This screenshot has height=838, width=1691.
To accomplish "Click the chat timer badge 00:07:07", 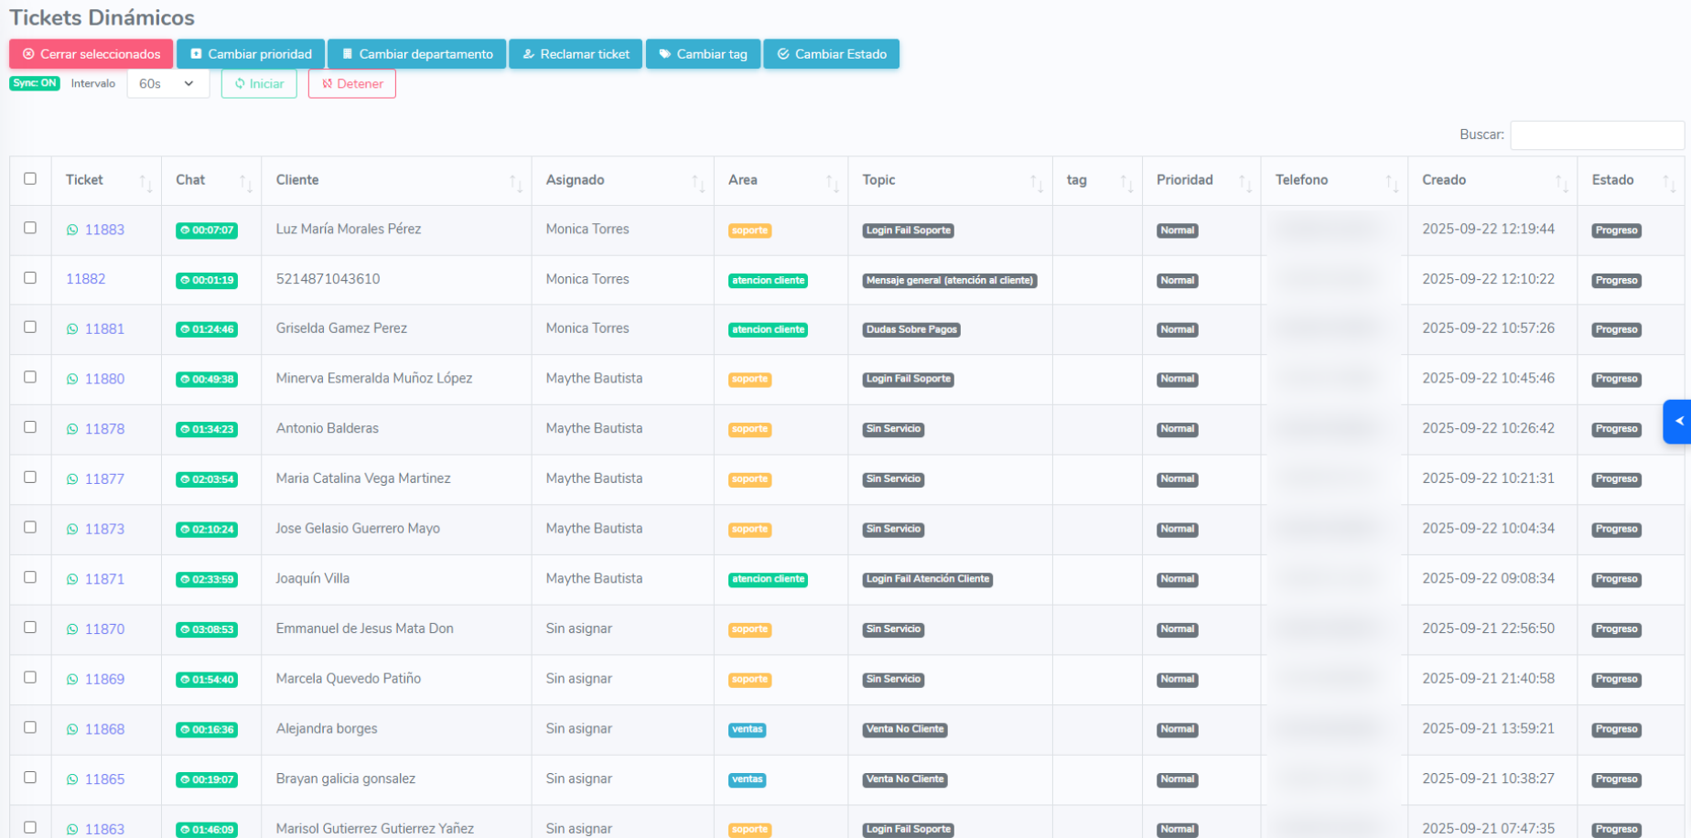I will [x=207, y=231].
